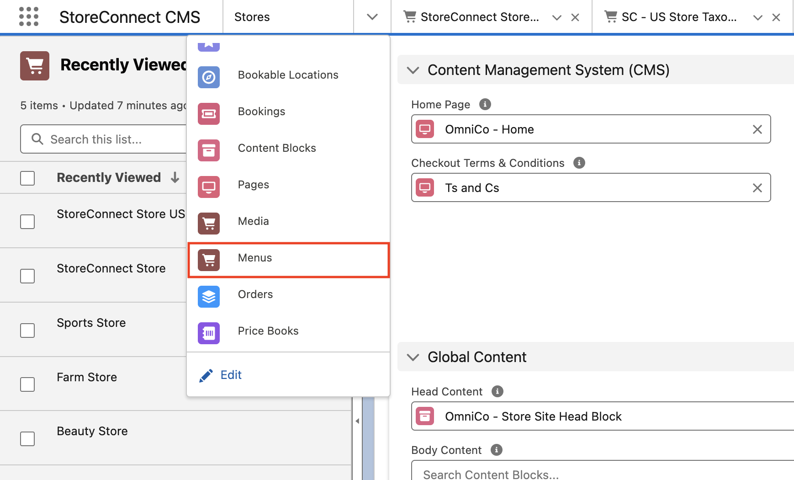Screen dimensions: 794x480
Task: Click Search Content Blocks body field
Action: pyautogui.click(x=603, y=470)
